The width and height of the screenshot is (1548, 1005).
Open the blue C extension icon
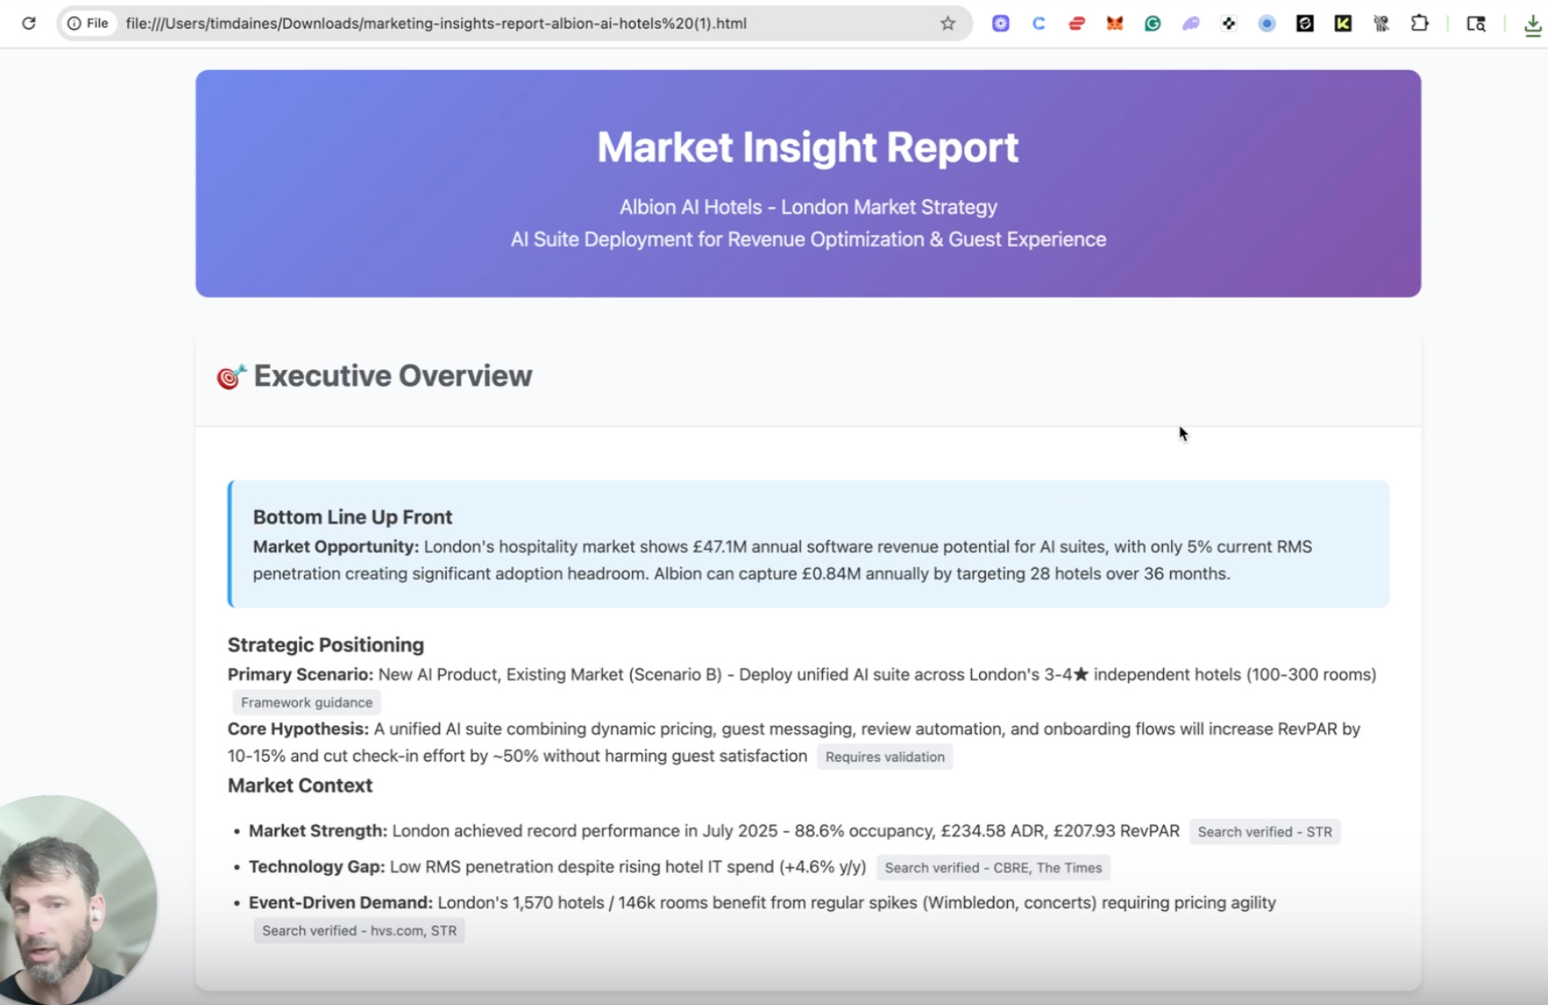click(1039, 23)
